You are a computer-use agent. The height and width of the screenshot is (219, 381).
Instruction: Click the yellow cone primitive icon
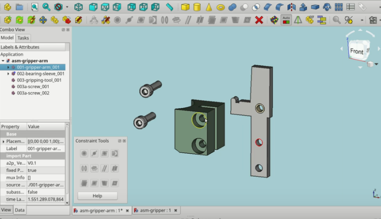click(x=209, y=7)
